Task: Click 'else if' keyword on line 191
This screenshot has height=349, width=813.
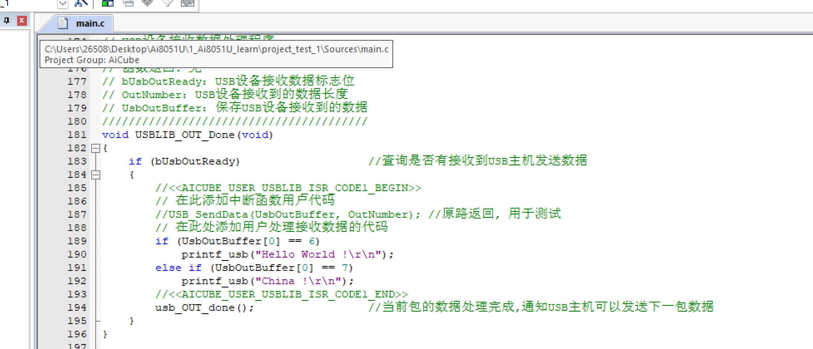Action: [178, 268]
